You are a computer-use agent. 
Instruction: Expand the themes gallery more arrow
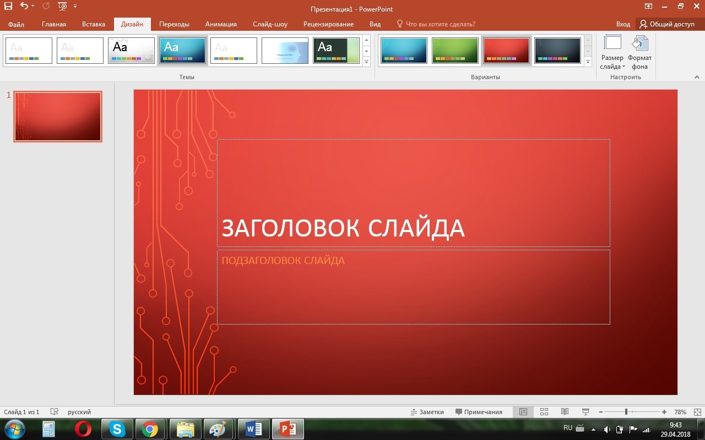tap(367, 62)
